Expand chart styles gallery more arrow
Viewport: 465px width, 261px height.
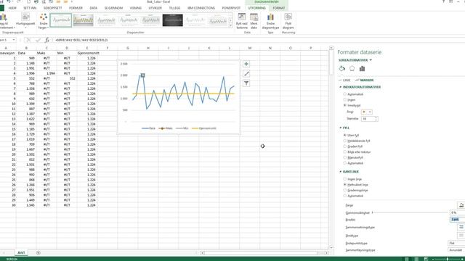point(231,26)
